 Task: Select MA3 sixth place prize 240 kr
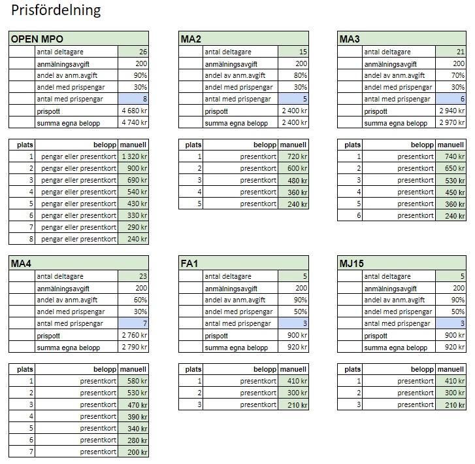(451, 215)
